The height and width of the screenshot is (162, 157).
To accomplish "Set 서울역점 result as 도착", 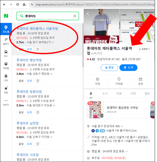I will pyautogui.click(x=29, y=49).
